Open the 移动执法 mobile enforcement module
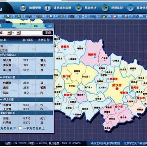 coord(86,8)
